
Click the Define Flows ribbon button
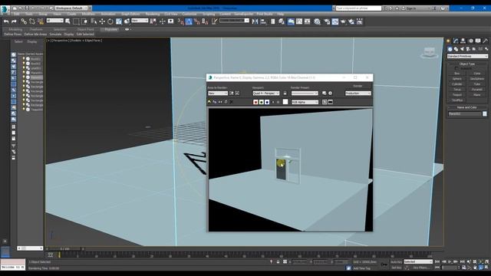pos(13,34)
